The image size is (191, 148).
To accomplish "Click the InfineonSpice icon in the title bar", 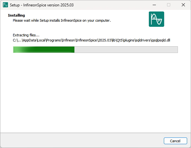I will click(5, 5).
